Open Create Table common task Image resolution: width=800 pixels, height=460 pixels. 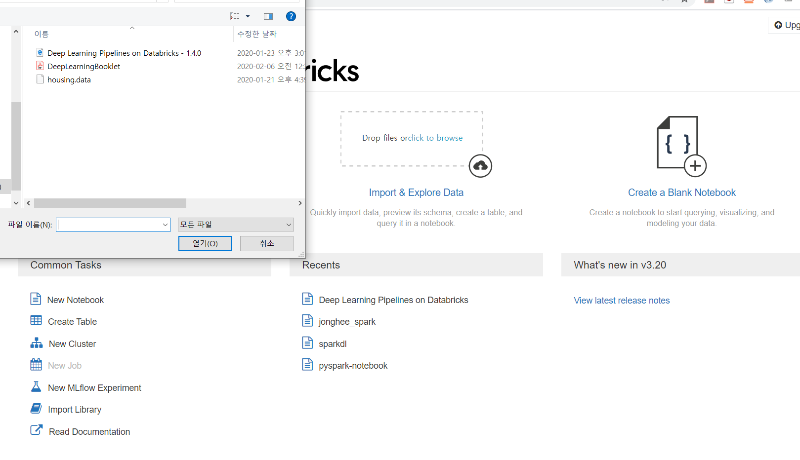[72, 322]
